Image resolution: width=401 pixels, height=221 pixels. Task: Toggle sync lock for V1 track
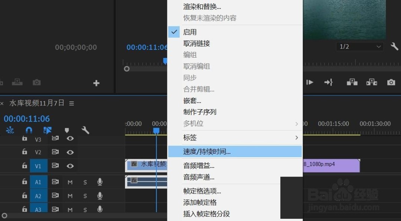[55, 166]
